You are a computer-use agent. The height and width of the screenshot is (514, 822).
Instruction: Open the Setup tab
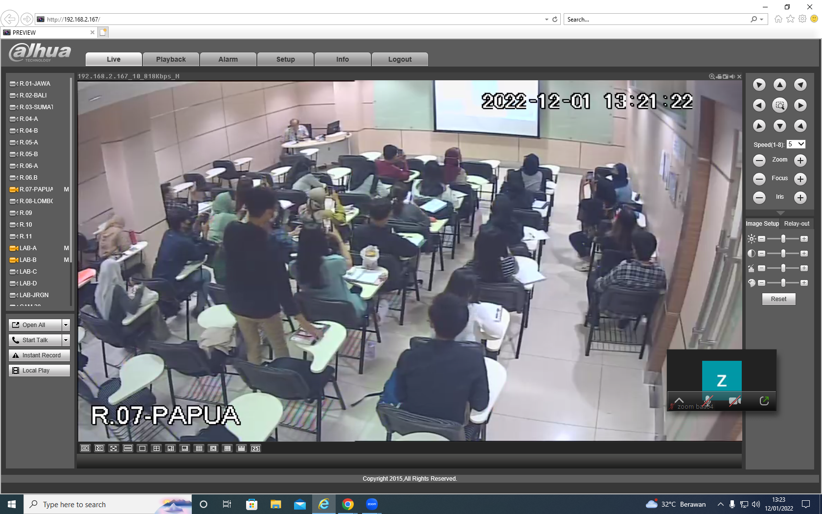tap(285, 59)
